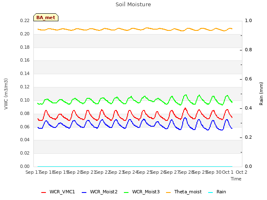This screenshot has width=267, height=200.
Task: Click the 0.00 left axis value
Action: (x=25, y=166)
